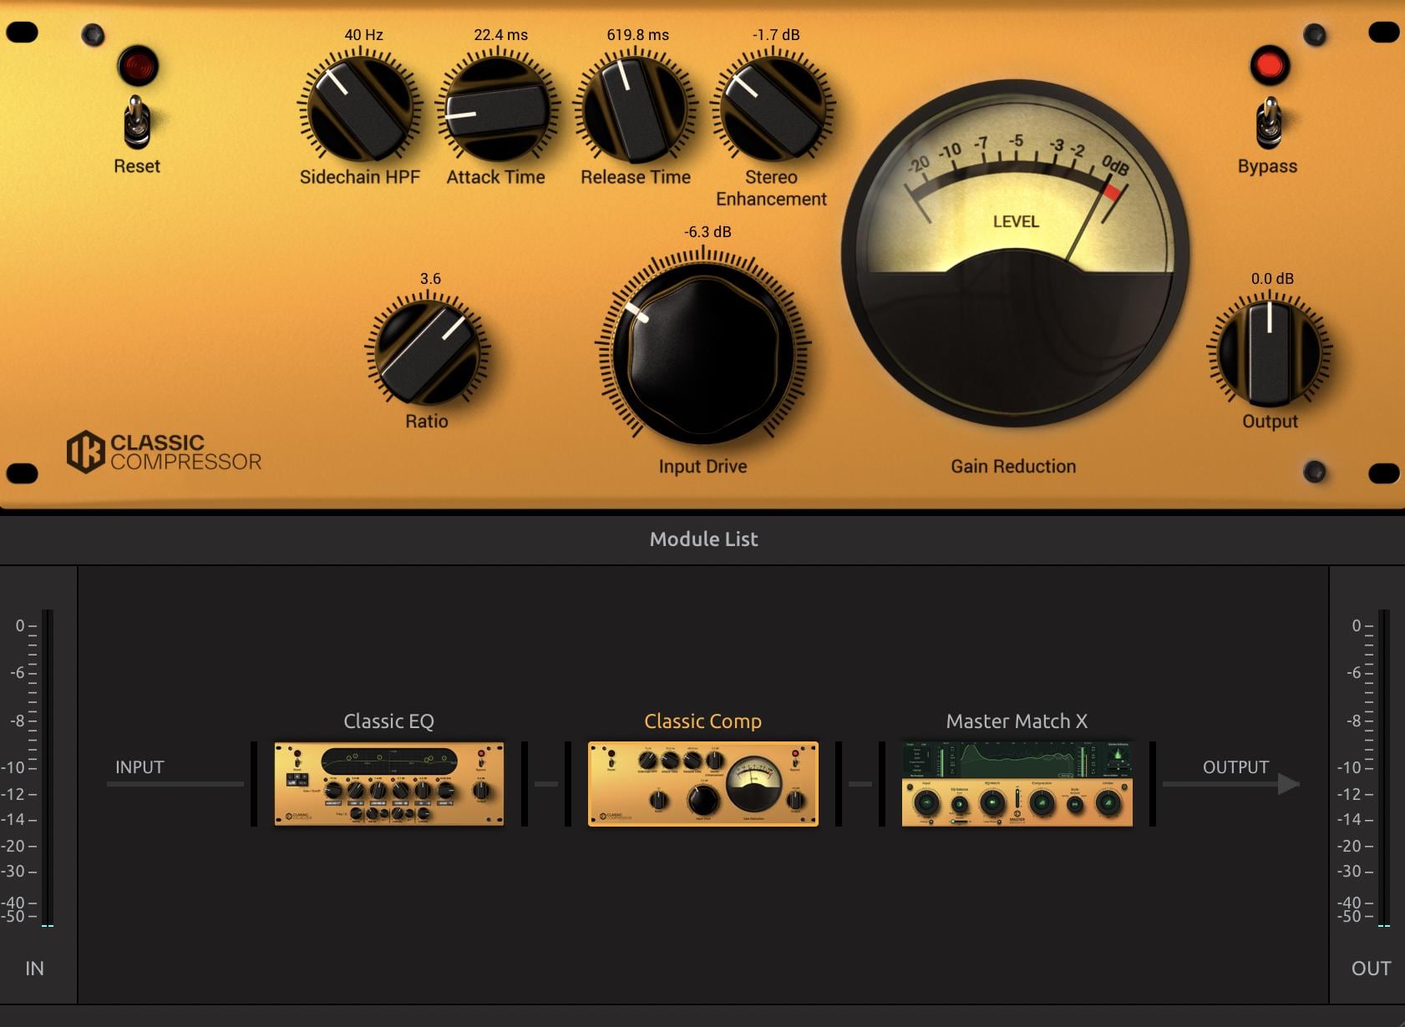The height and width of the screenshot is (1027, 1405).
Task: Select the Master Match X module thumbnail
Action: coord(1017,784)
